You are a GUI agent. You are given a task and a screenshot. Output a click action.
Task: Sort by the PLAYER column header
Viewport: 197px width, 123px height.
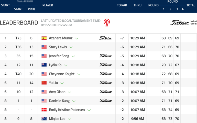point(48,5)
